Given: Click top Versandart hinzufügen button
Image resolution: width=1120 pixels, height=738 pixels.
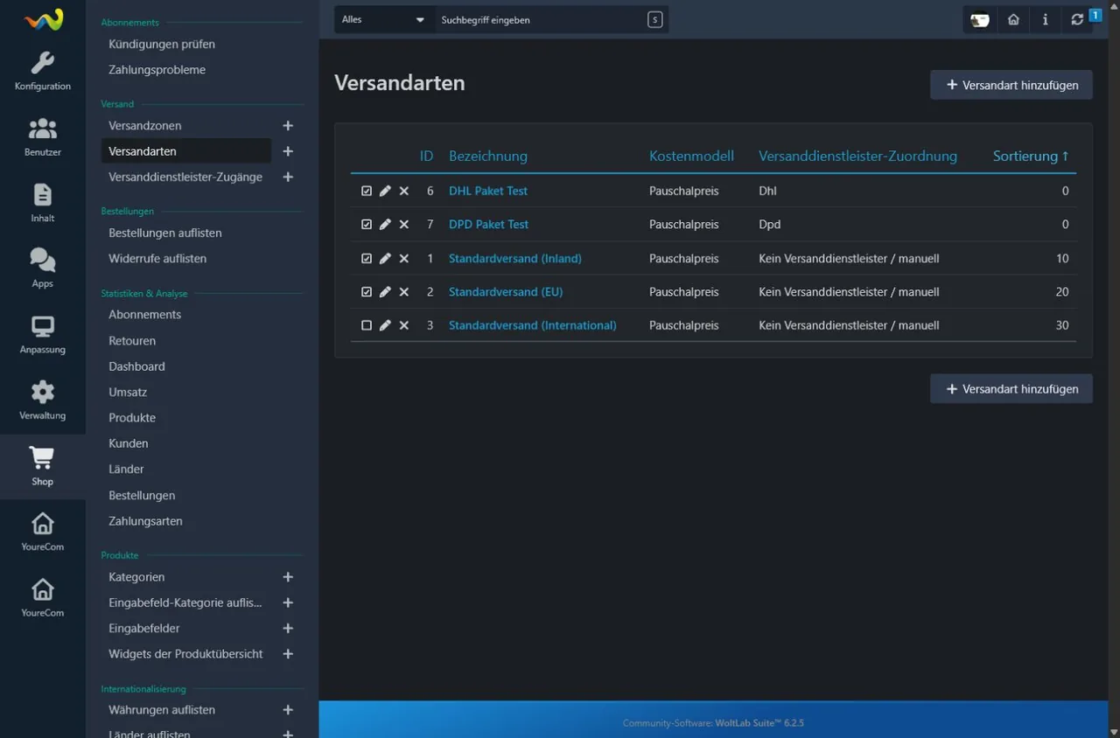Looking at the screenshot, I should point(1011,85).
